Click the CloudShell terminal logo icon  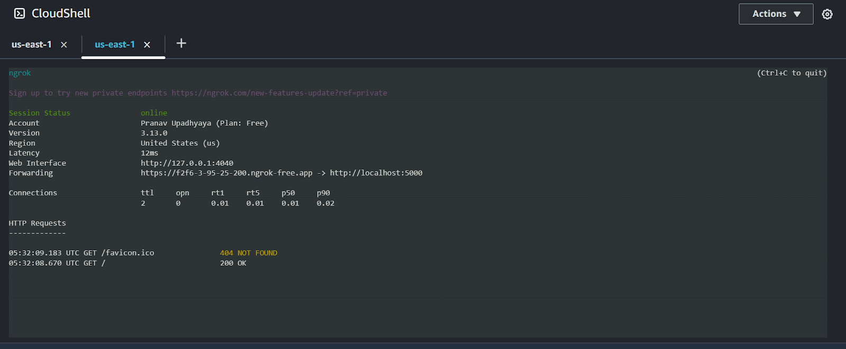click(x=20, y=14)
